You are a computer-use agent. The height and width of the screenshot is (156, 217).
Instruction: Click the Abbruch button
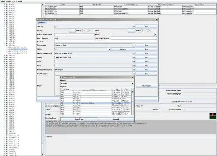coord(116,119)
